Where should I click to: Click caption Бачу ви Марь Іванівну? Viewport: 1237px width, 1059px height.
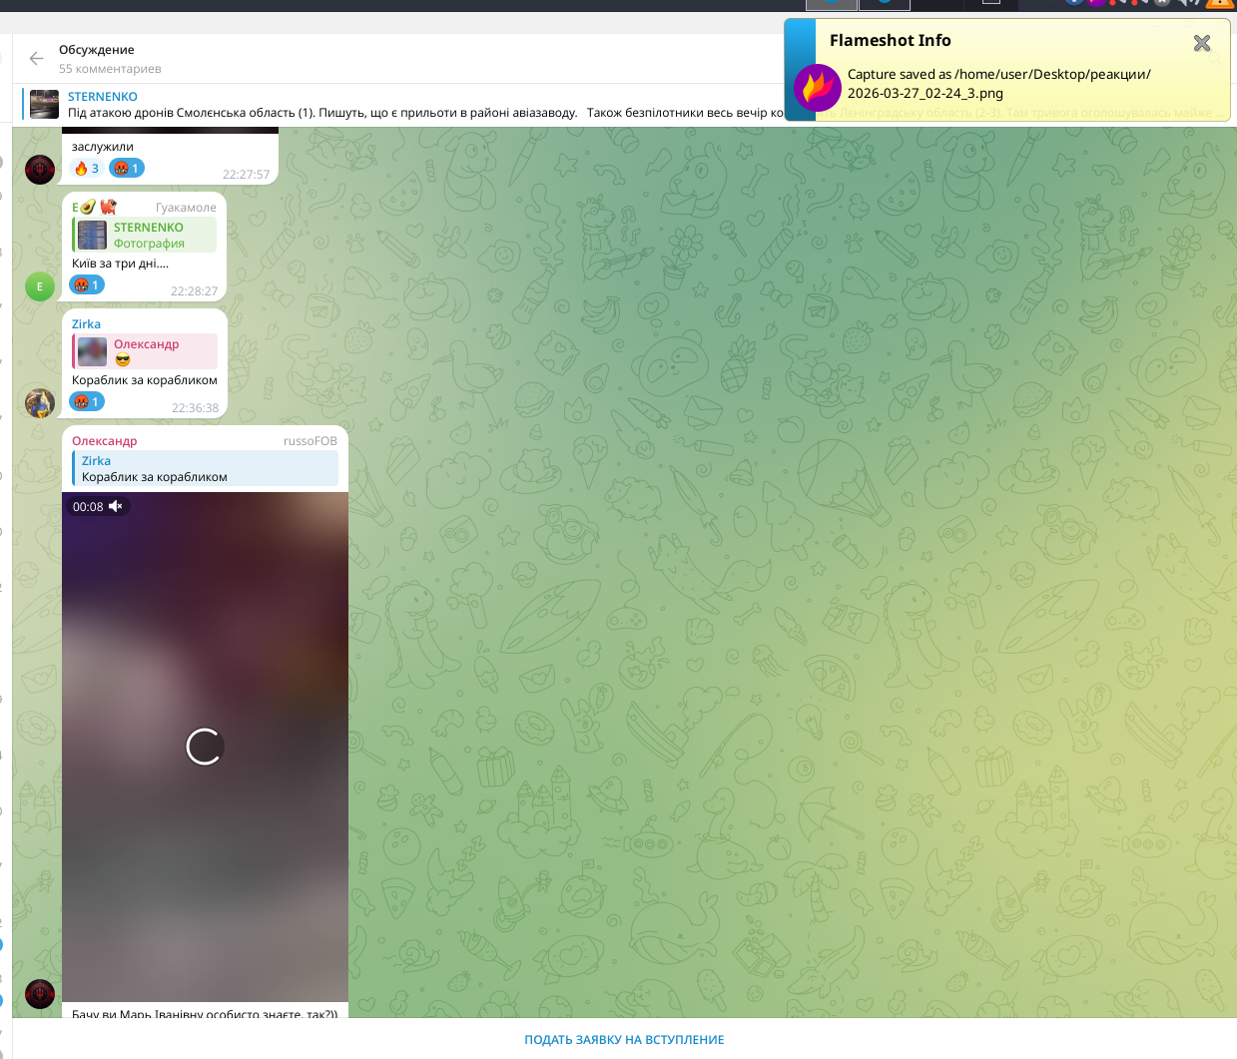(205, 1013)
